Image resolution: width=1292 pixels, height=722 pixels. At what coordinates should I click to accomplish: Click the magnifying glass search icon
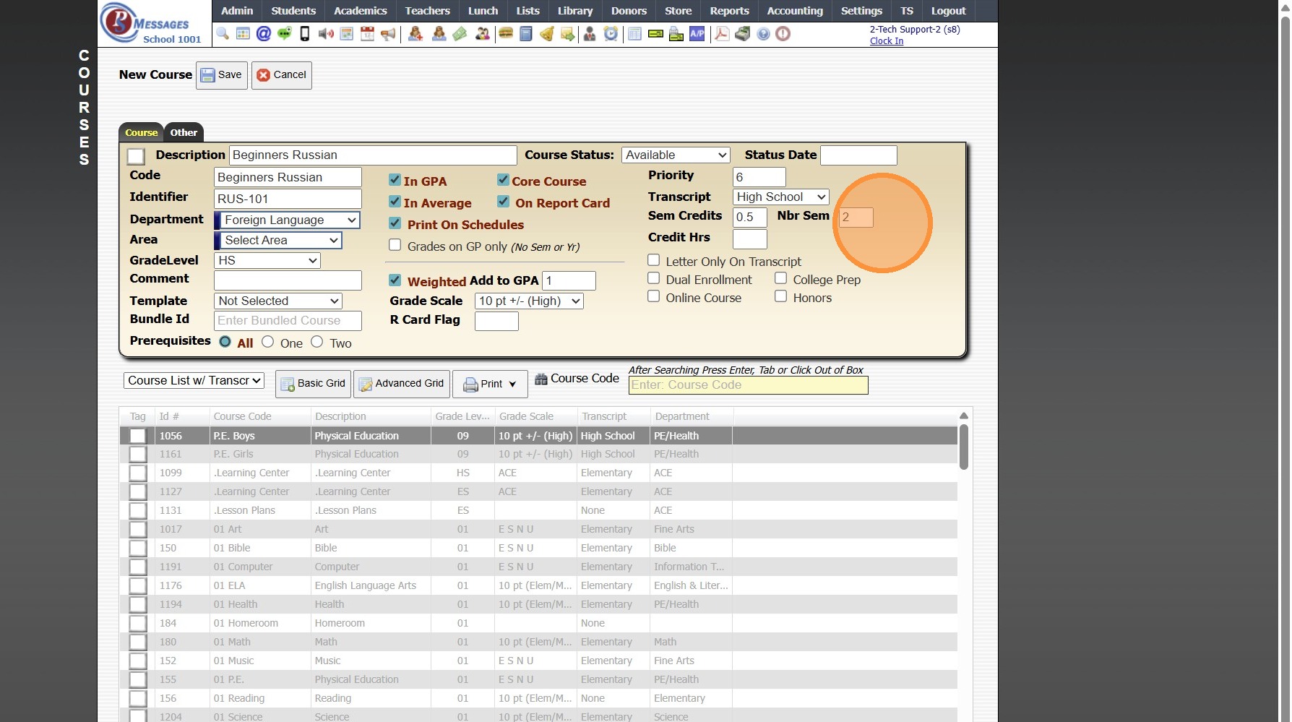point(223,34)
